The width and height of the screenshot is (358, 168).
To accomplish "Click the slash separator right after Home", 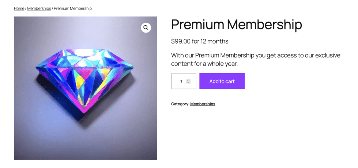I will tap(26, 8).
